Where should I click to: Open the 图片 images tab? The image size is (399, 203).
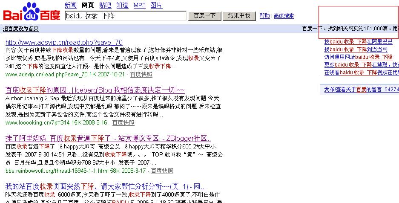click(156, 5)
